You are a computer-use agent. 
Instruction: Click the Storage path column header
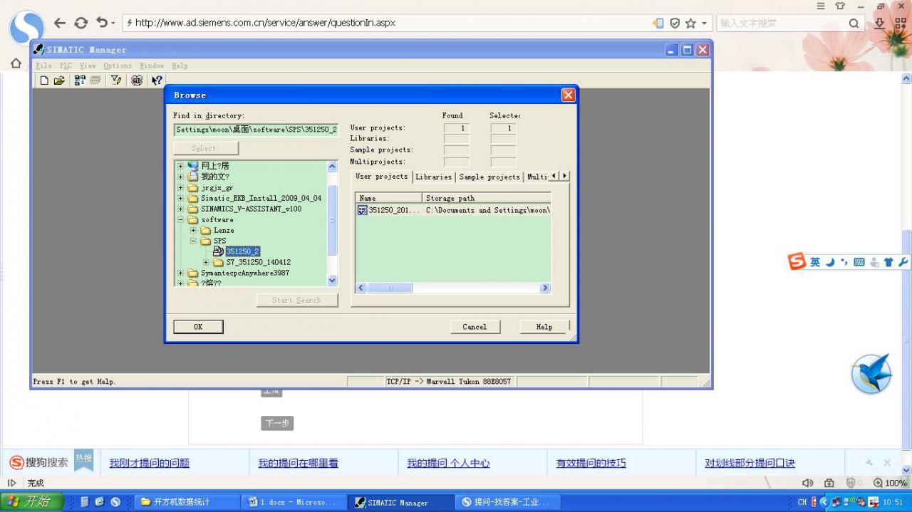487,198
